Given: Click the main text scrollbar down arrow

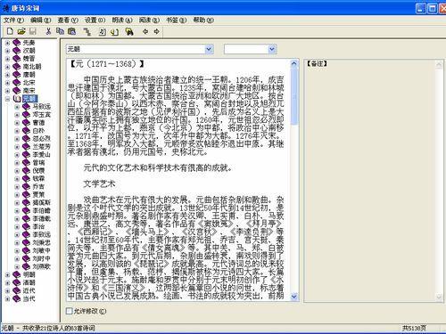Looking at the screenshot, I should pyautogui.click(x=293, y=297).
